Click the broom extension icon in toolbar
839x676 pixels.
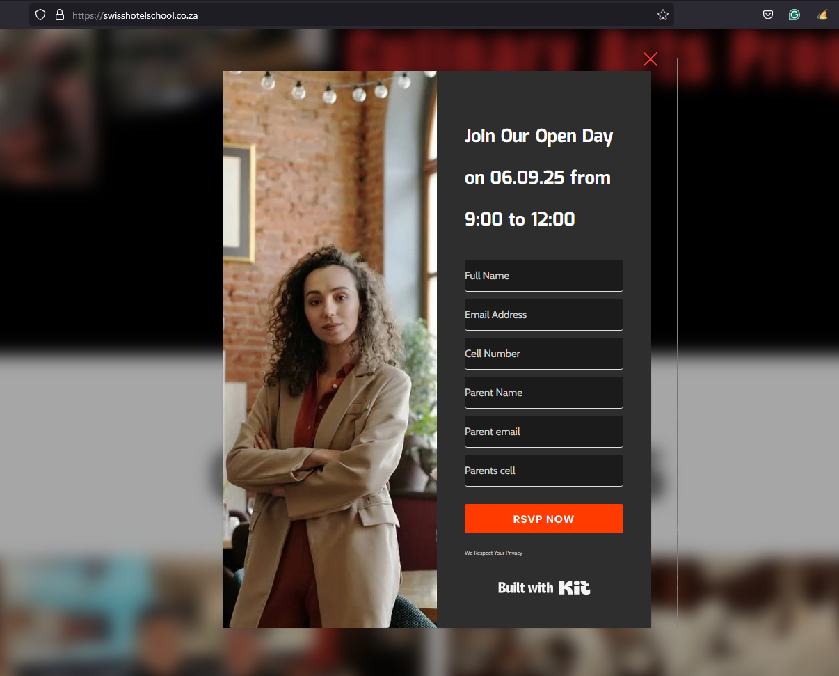(x=822, y=15)
